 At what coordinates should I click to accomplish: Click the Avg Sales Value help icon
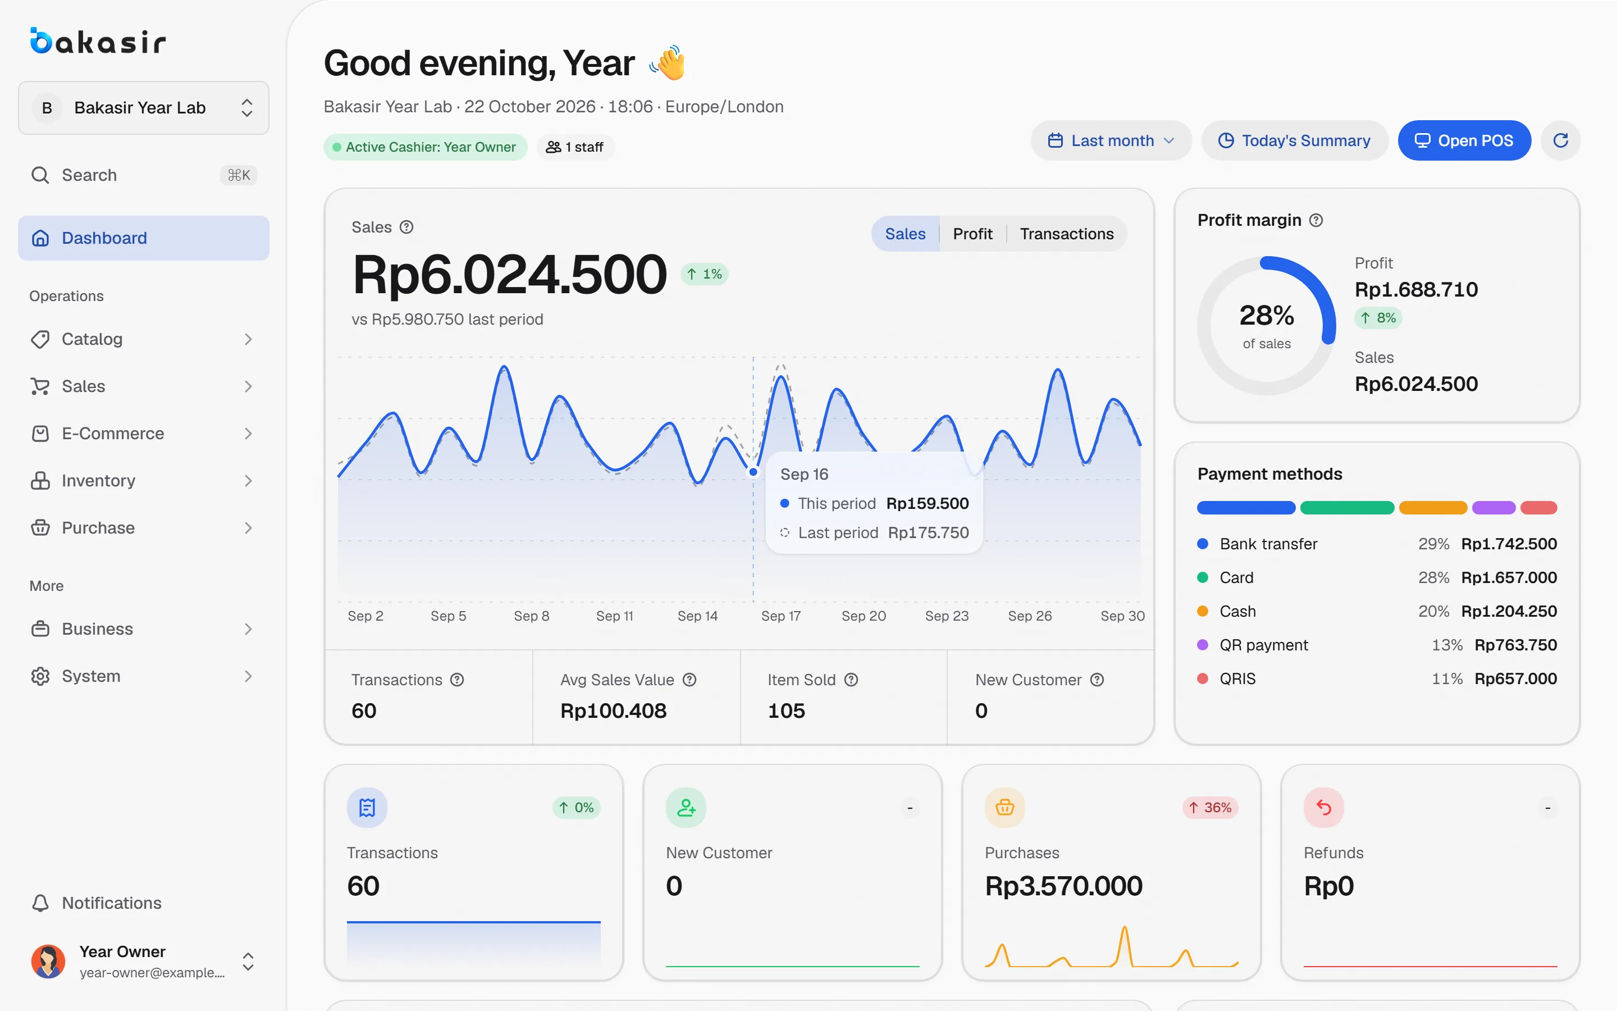point(689,680)
